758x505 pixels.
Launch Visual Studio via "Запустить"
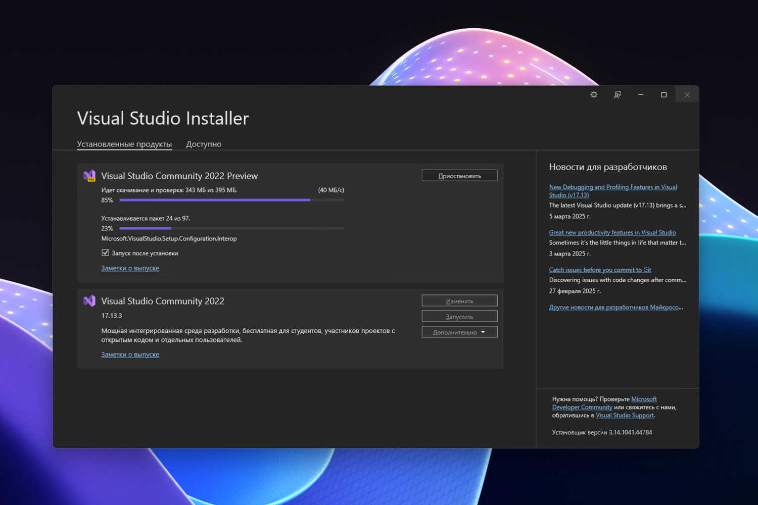(459, 317)
